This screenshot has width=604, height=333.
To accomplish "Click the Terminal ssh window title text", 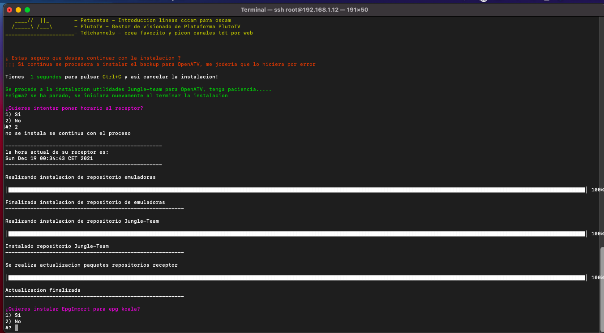I will click(x=304, y=9).
